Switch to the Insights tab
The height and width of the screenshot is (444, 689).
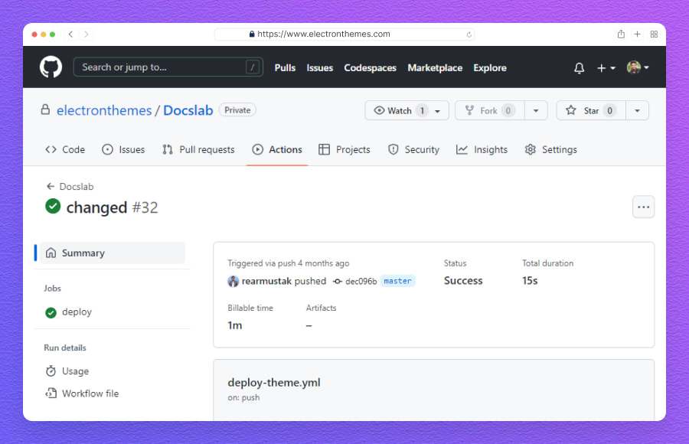coord(482,149)
